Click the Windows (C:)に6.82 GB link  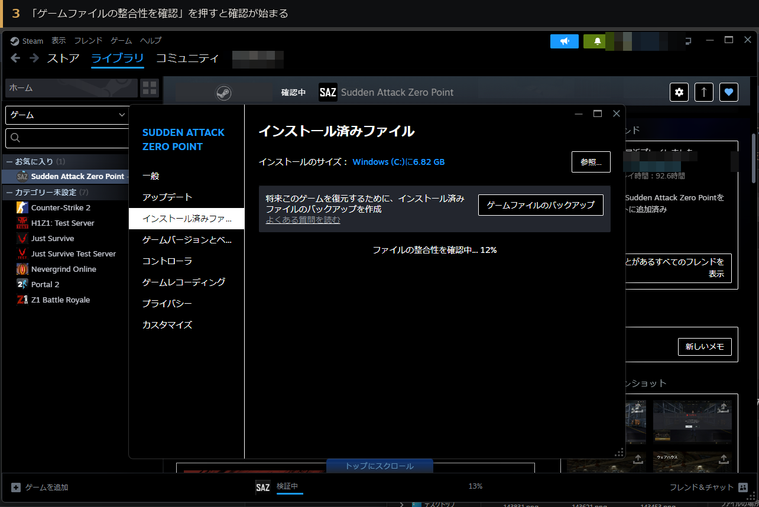(398, 162)
